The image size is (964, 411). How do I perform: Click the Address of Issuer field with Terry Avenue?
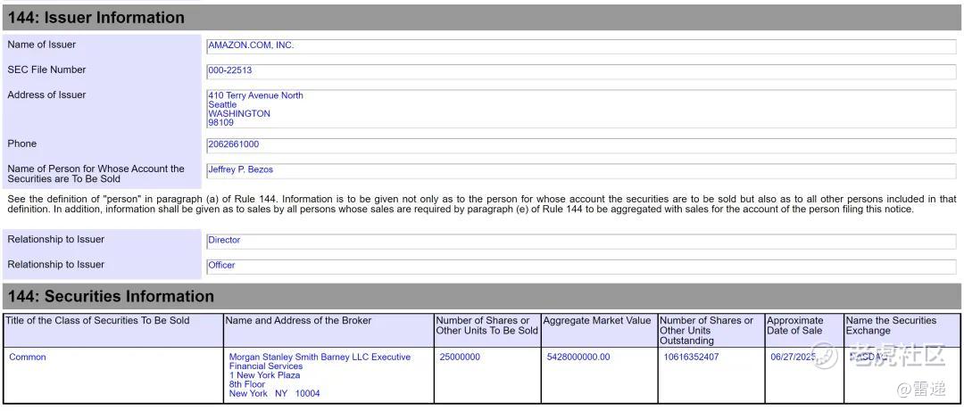581,109
